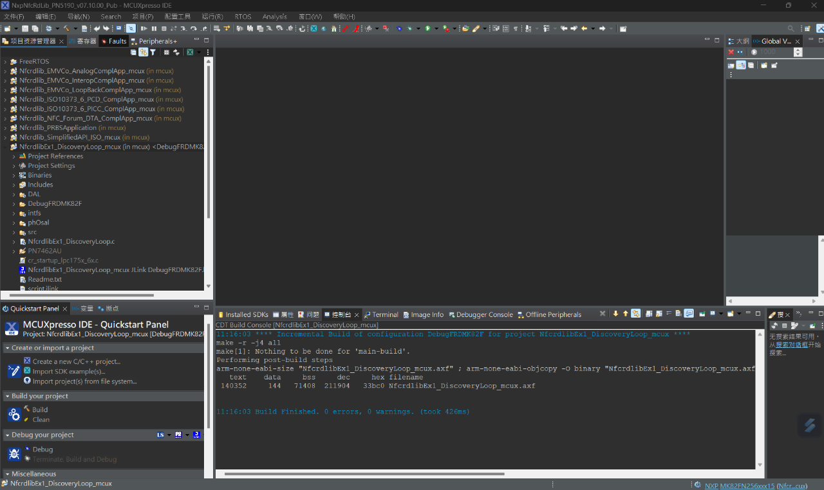824x490 pixels.
Task: Expand the FreeRTOS project node
Action: tap(5, 61)
